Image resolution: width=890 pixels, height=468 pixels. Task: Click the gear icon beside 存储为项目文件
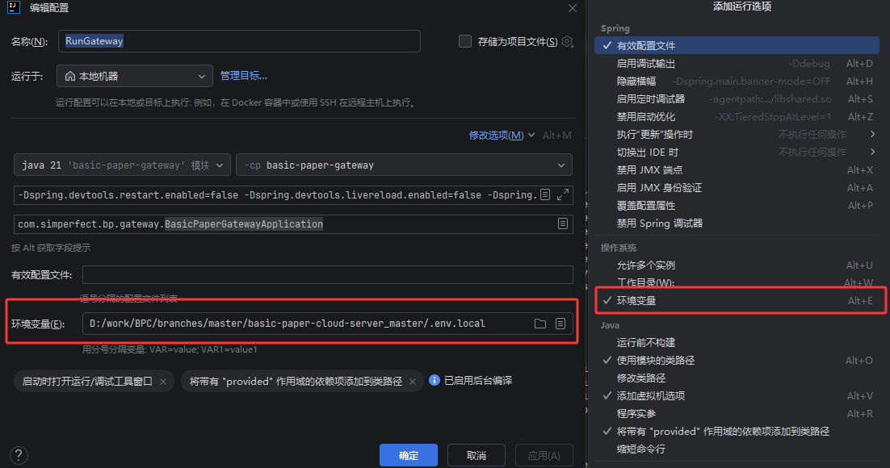point(567,41)
